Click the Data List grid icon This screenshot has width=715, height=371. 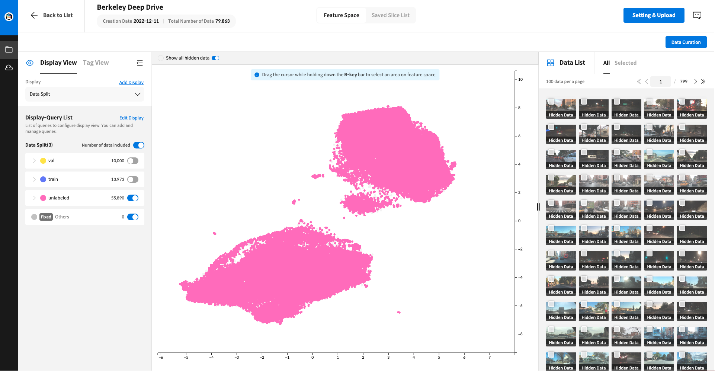point(551,63)
